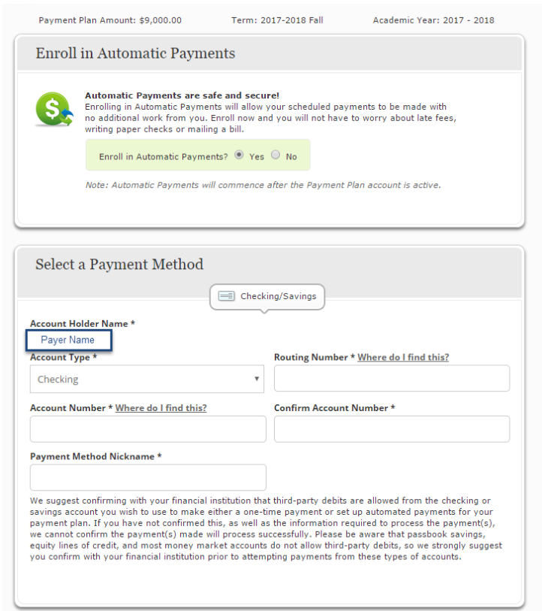Image resolution: width=542 pixels, height=611 pixels.
Task: Click the Payment Plan Amount $9,000.00 text
Action: coord(110,20)
